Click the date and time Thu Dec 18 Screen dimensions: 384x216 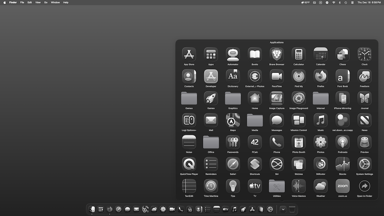point(369,3)
